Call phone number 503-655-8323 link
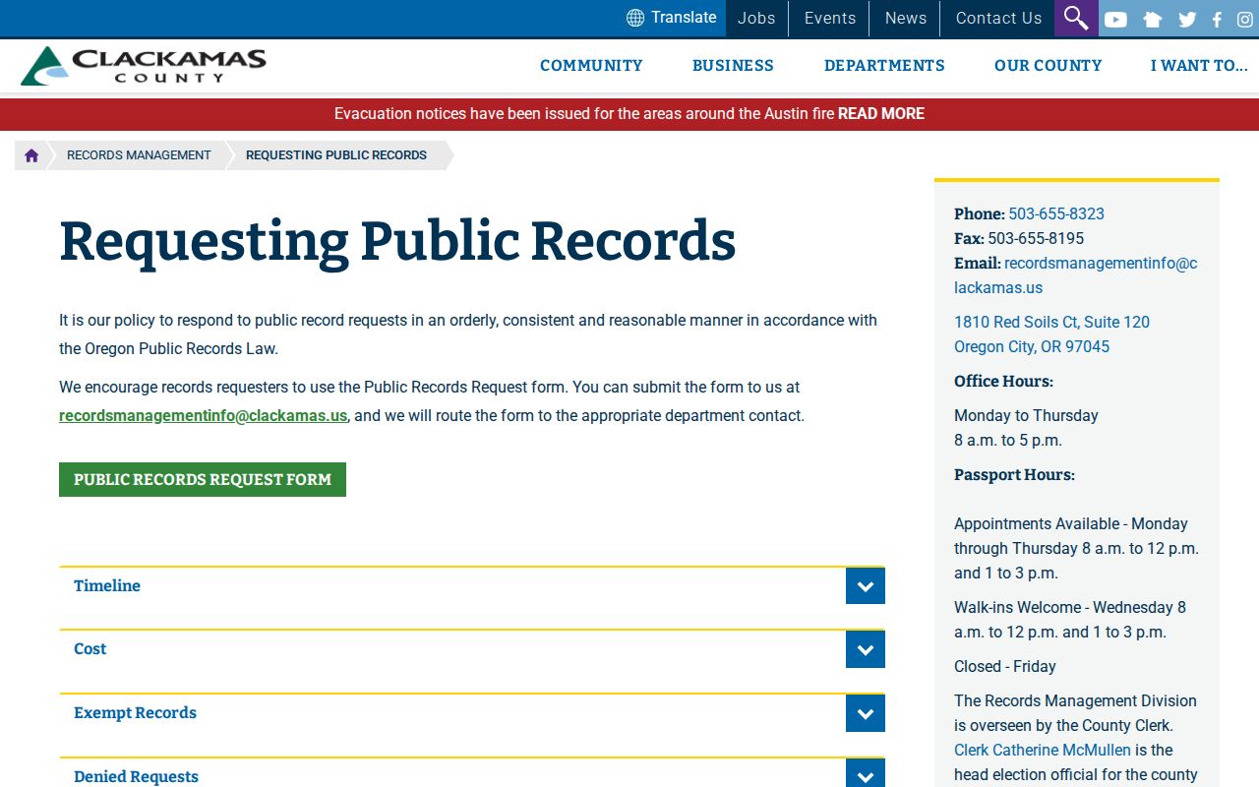This screenshot has height=787, width=1259. 1056,214
